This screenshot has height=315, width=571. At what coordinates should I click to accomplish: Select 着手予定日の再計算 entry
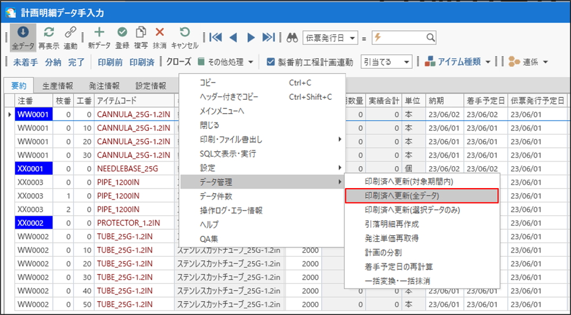point(422,267)
